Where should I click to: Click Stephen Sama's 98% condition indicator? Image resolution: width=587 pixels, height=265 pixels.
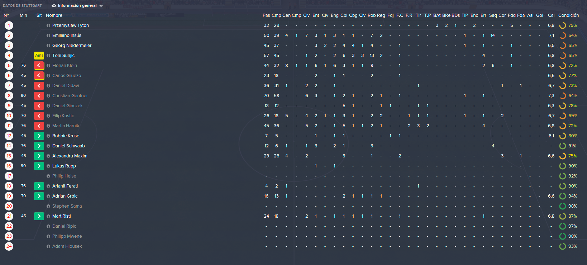[x=568, y=206]
